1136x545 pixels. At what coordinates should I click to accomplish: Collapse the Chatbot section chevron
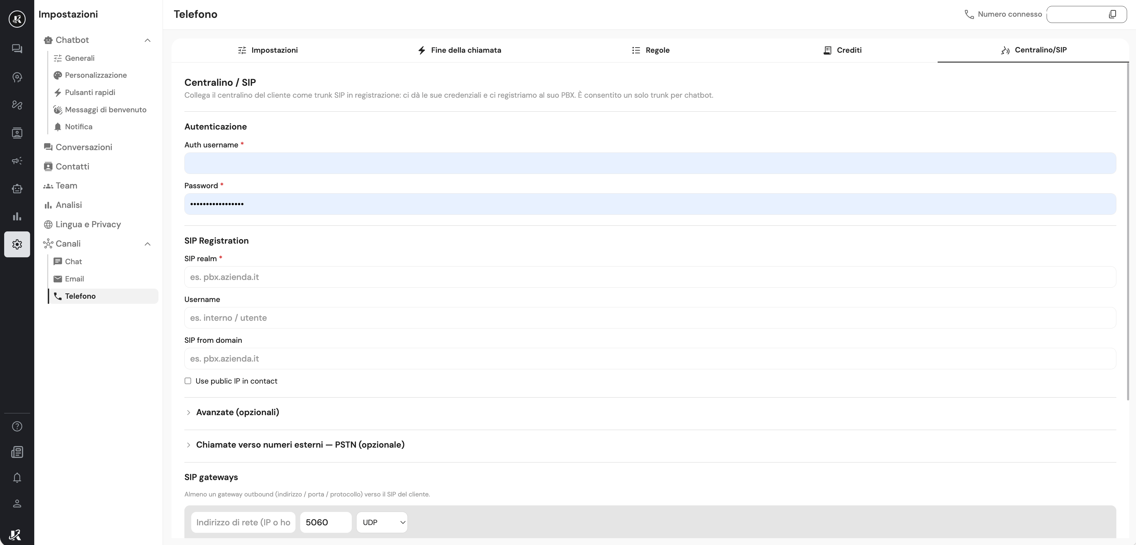(x=148, y=40)
